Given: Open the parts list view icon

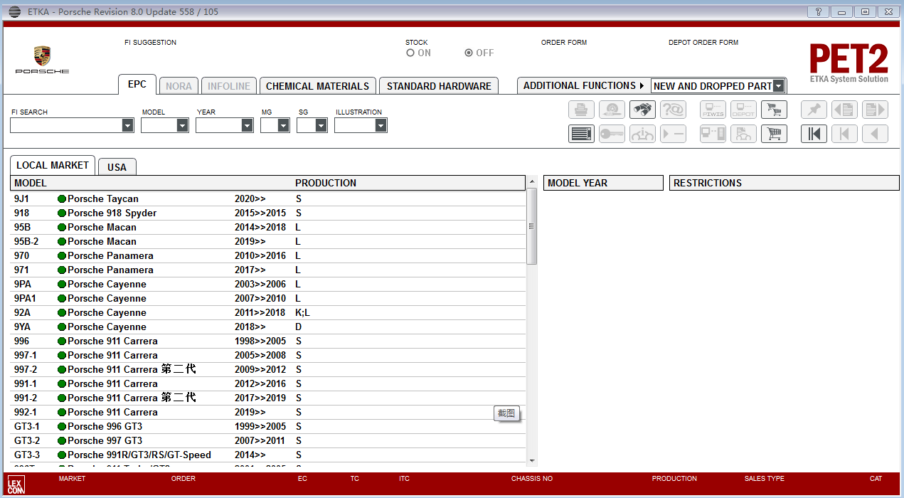Looking at the screenshot, I should click(581, 134).
